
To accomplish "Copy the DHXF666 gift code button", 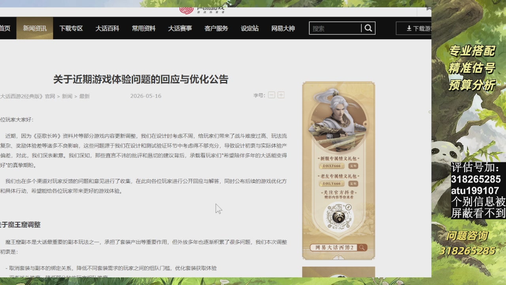I will [353, 166].
